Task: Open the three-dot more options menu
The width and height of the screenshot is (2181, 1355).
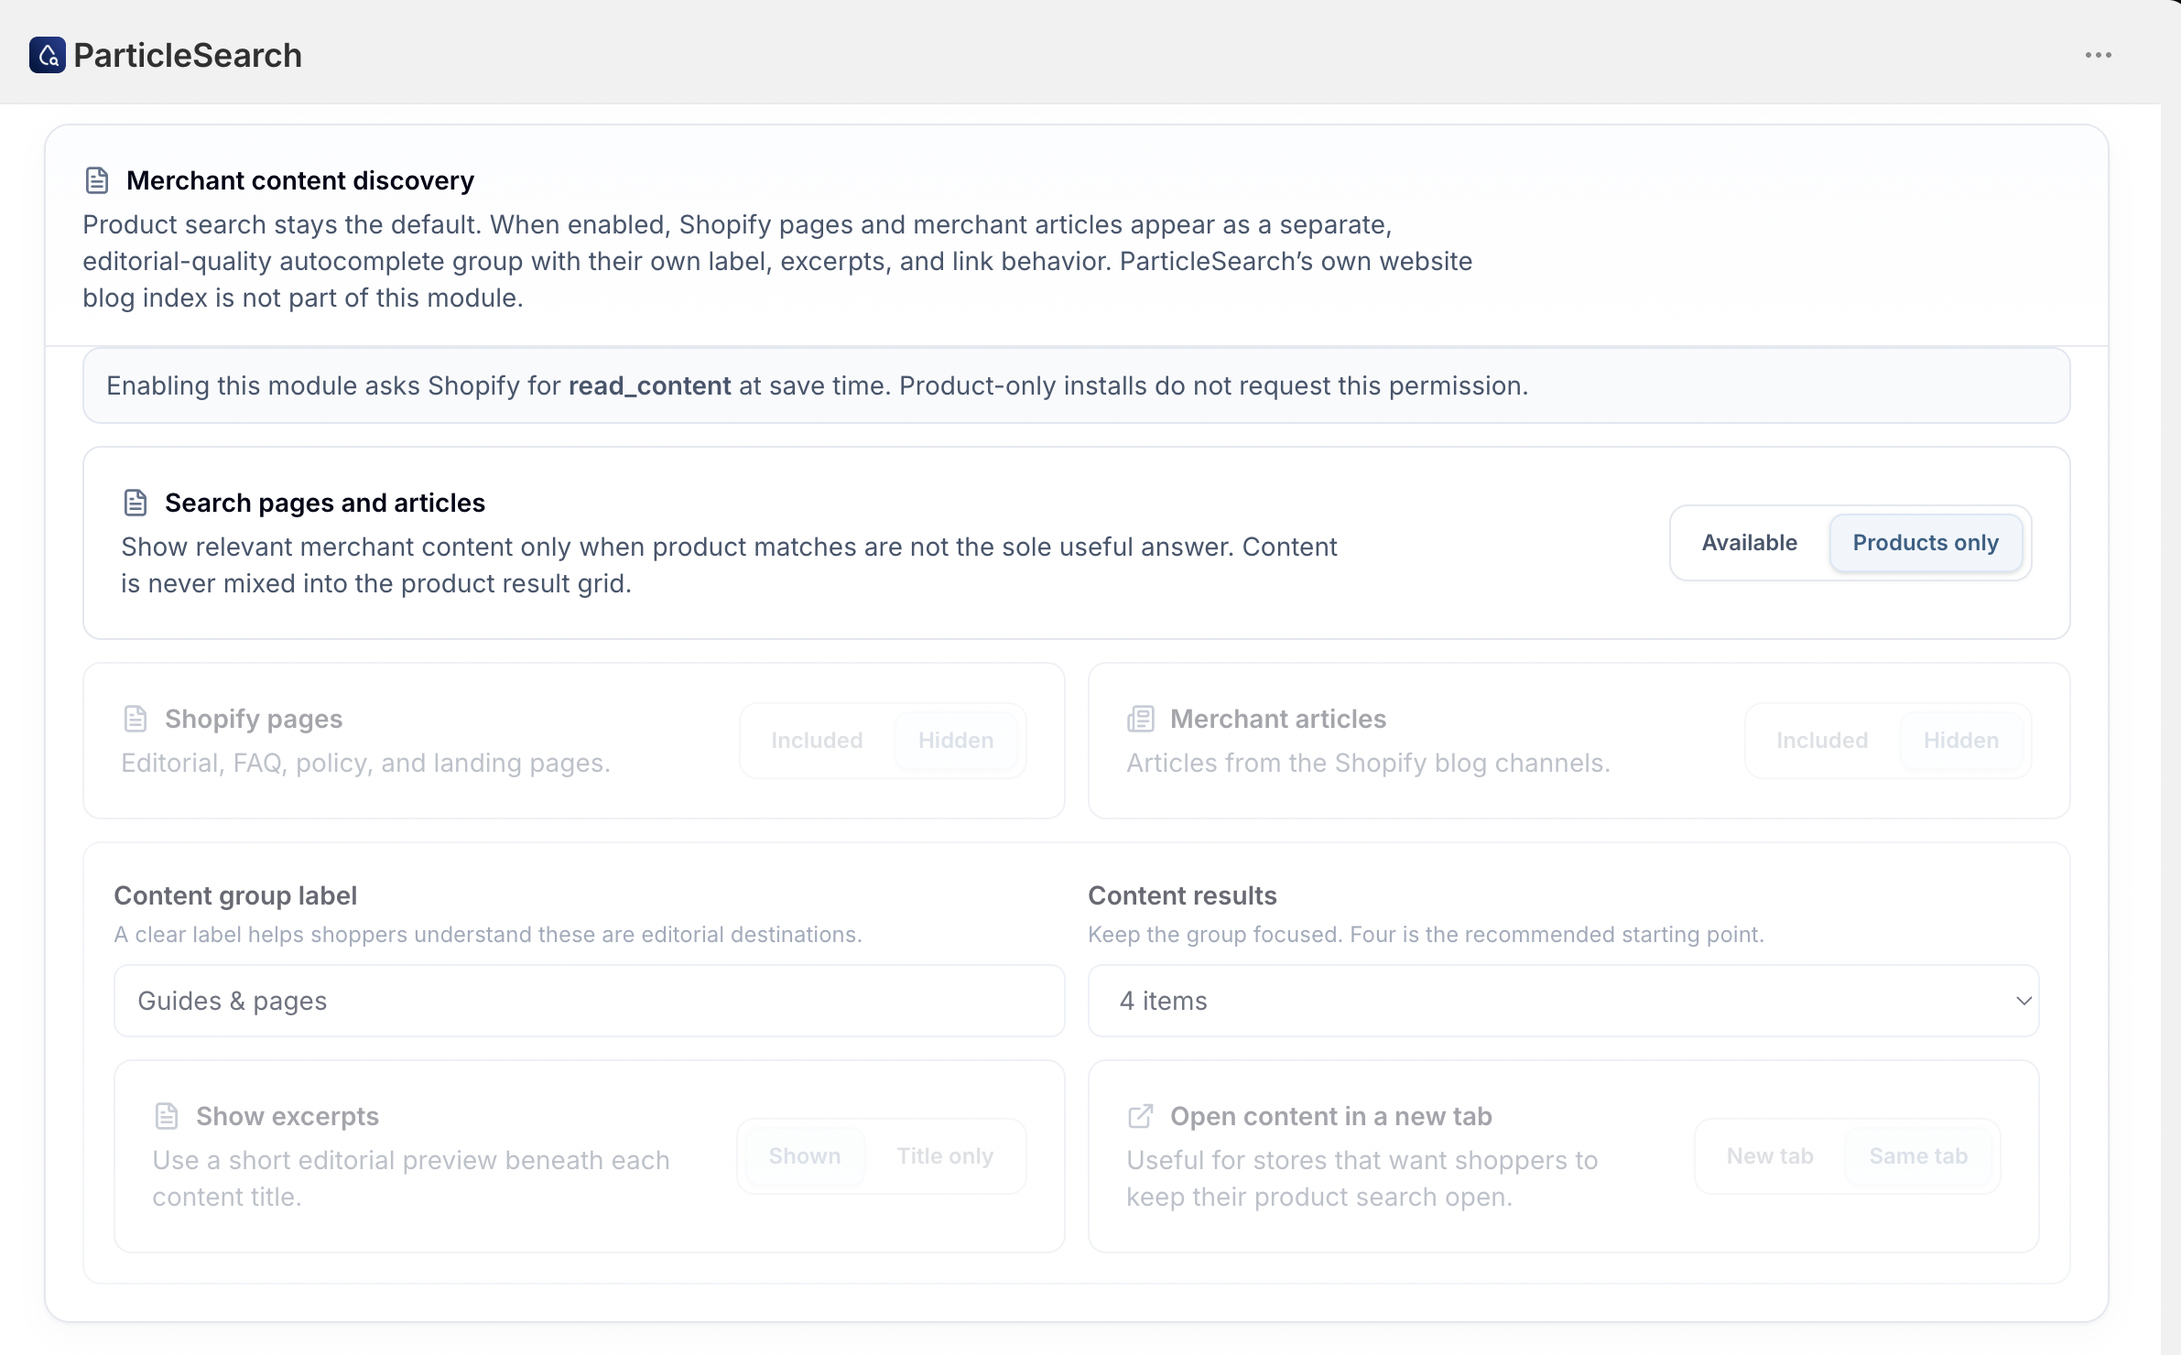Action: (2098, 55)
